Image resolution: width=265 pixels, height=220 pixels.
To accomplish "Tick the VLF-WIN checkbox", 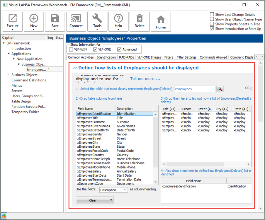I will point(71,50).
